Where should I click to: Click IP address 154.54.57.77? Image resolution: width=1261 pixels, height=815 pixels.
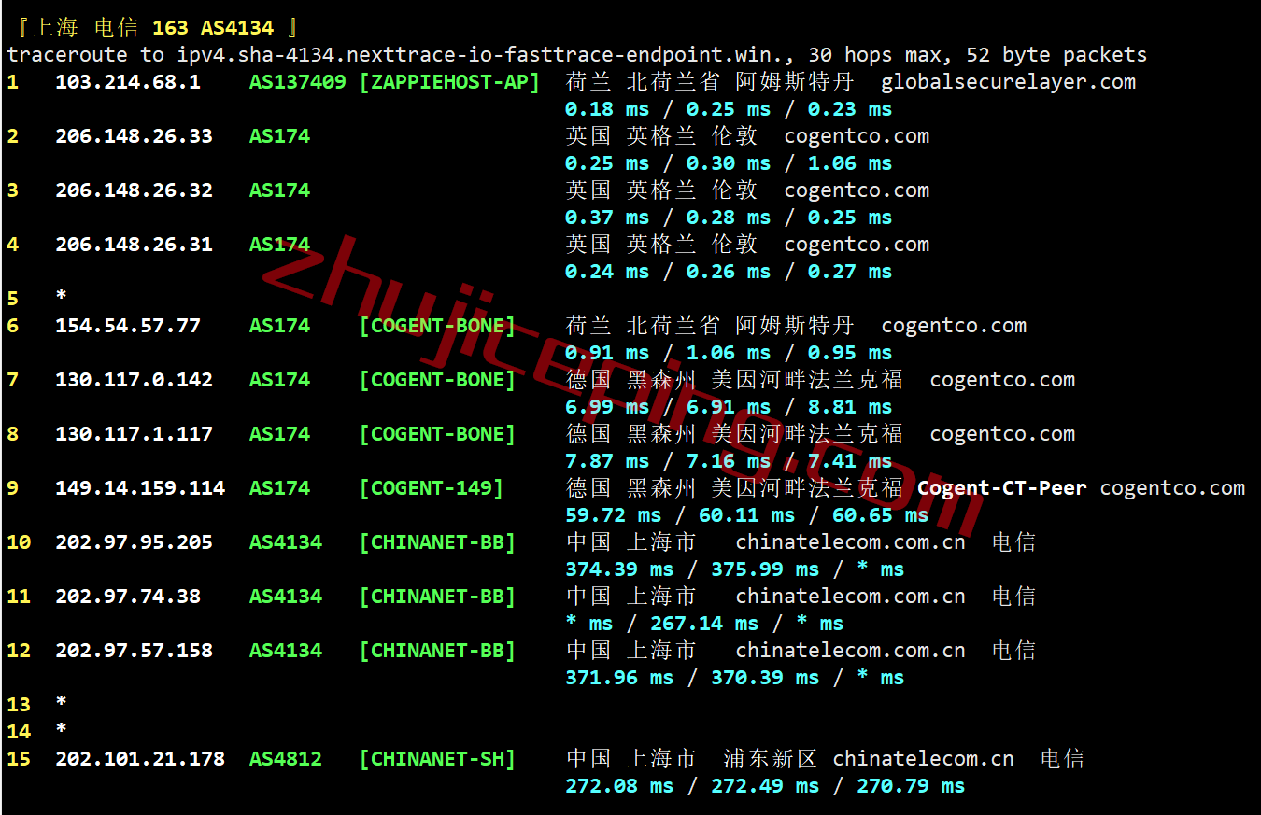(128, 326)
